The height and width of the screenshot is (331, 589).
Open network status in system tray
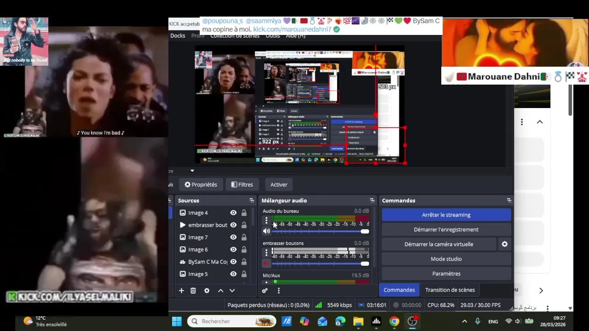508,321
